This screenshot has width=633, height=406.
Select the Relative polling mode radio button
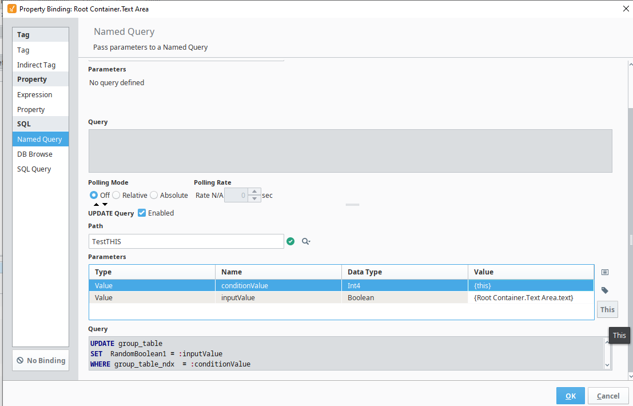pyautogui.click(x=116, y=195)
